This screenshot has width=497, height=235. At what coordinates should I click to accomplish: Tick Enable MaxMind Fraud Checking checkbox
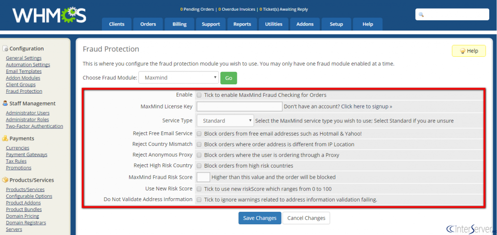[199, 95]
